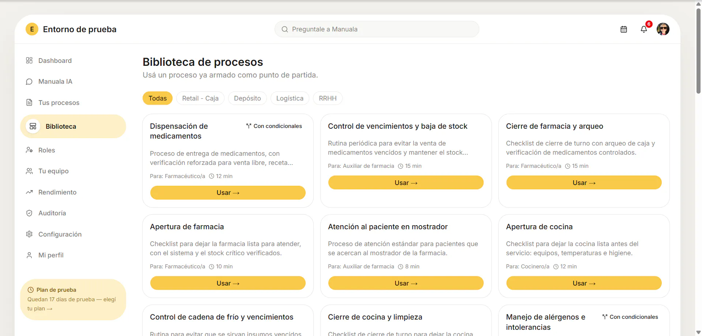
Task: Focus the Preguntale a Manuala search field
Action: click(377, 29)
